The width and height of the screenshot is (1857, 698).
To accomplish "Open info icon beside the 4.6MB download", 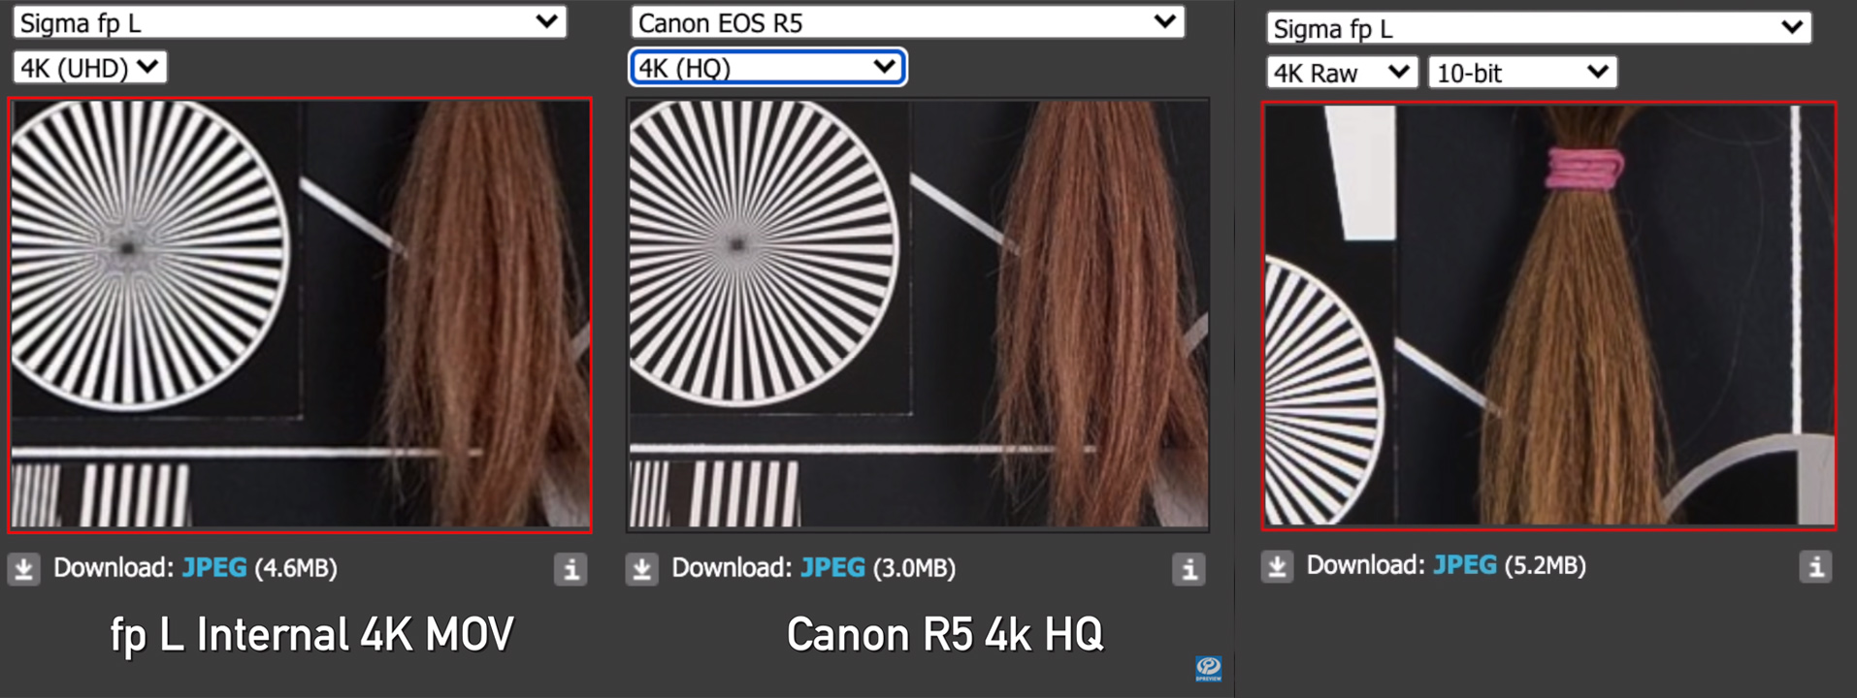I will point(570,569).
